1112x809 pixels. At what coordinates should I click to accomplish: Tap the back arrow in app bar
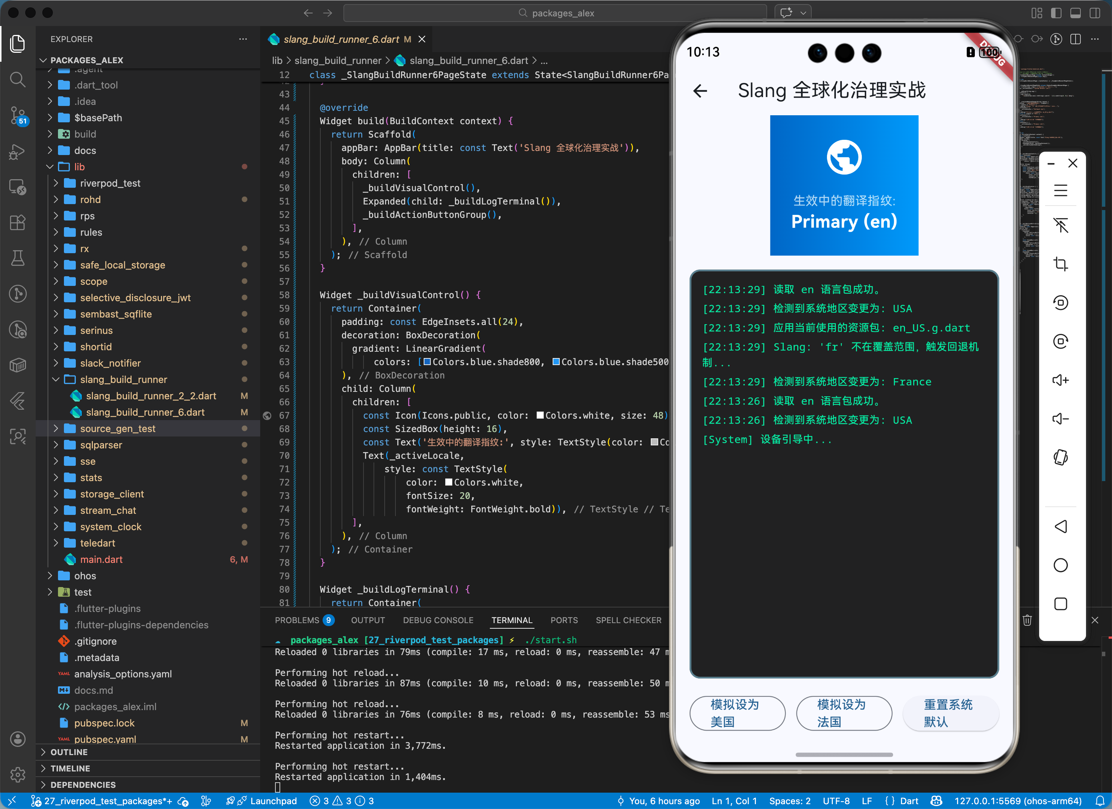(700, 91)
